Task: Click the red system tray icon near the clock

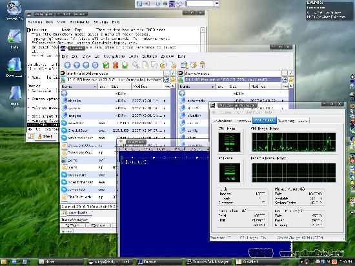Action: tap(334, 261)
